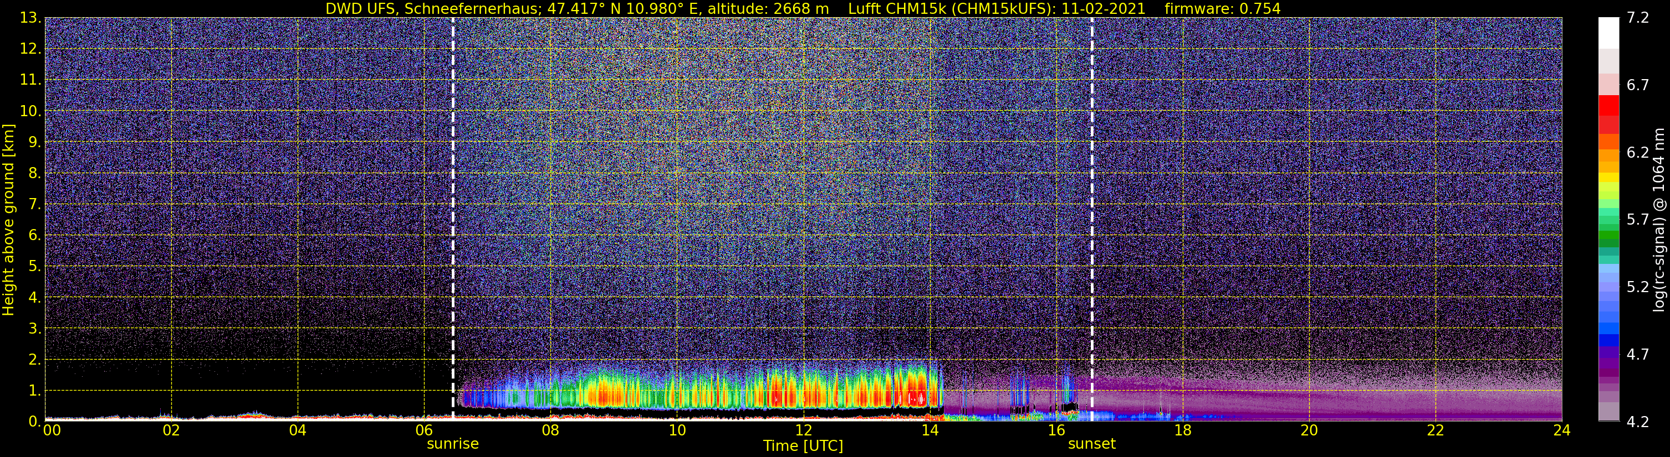The width and height of the screenshot is (1670, 457).
Task: Click the 11. height axis tick label
Action: point(30,80)
